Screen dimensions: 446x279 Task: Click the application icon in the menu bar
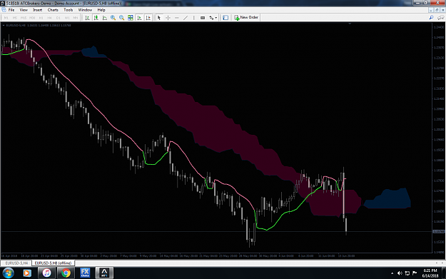[4, 10]
